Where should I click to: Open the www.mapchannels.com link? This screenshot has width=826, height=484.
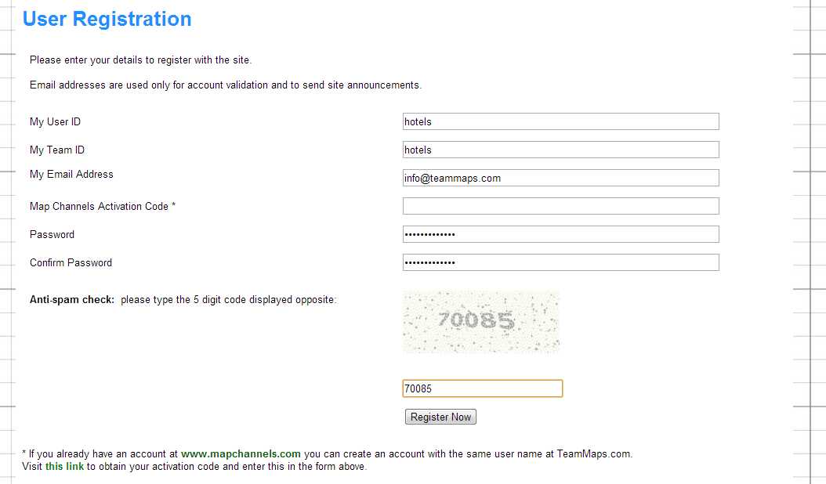[x=241, y=454]
